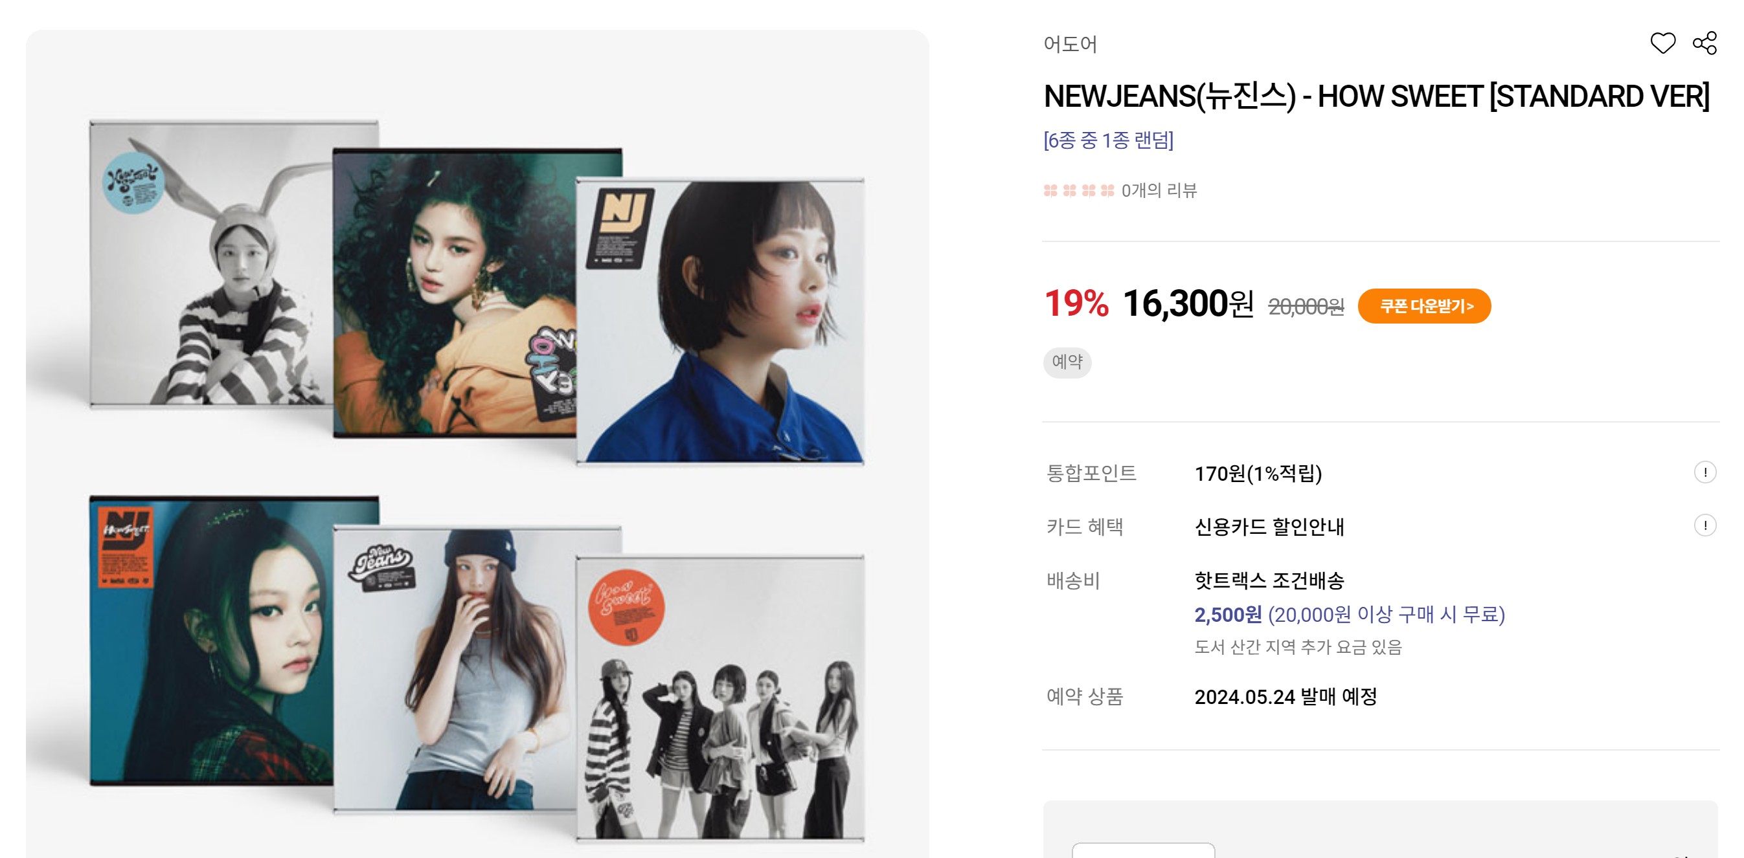View the group photo album cover
The image size is (1744, 858).
pyautogui.click(x=719, y=698)
